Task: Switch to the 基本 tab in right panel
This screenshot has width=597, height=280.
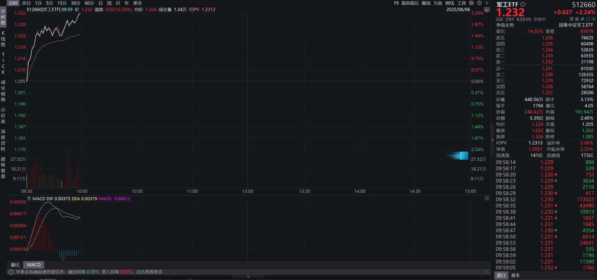Action: [516, 275]
